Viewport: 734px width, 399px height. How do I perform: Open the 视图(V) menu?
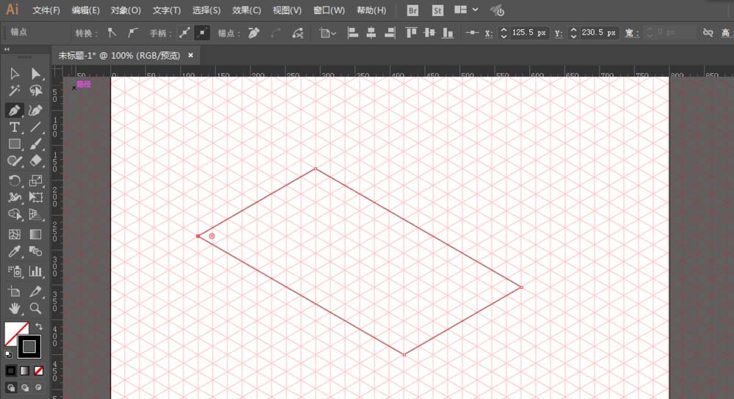[287, 10]
